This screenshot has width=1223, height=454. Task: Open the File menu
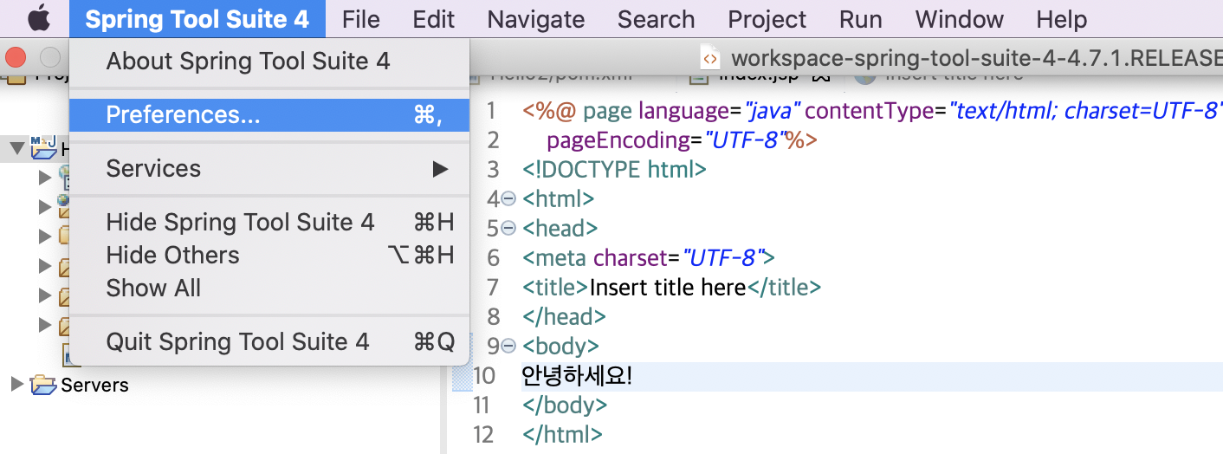point(360,19)
